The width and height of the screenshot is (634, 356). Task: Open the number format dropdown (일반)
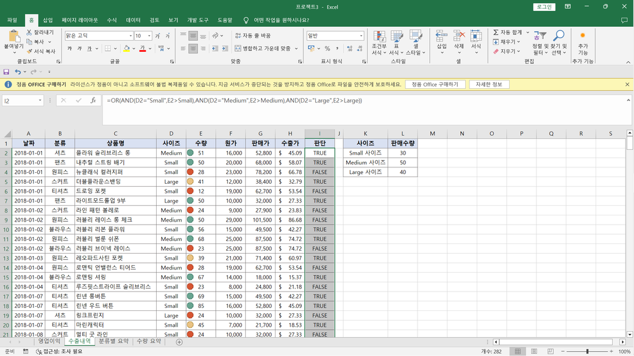click(361, 36)
